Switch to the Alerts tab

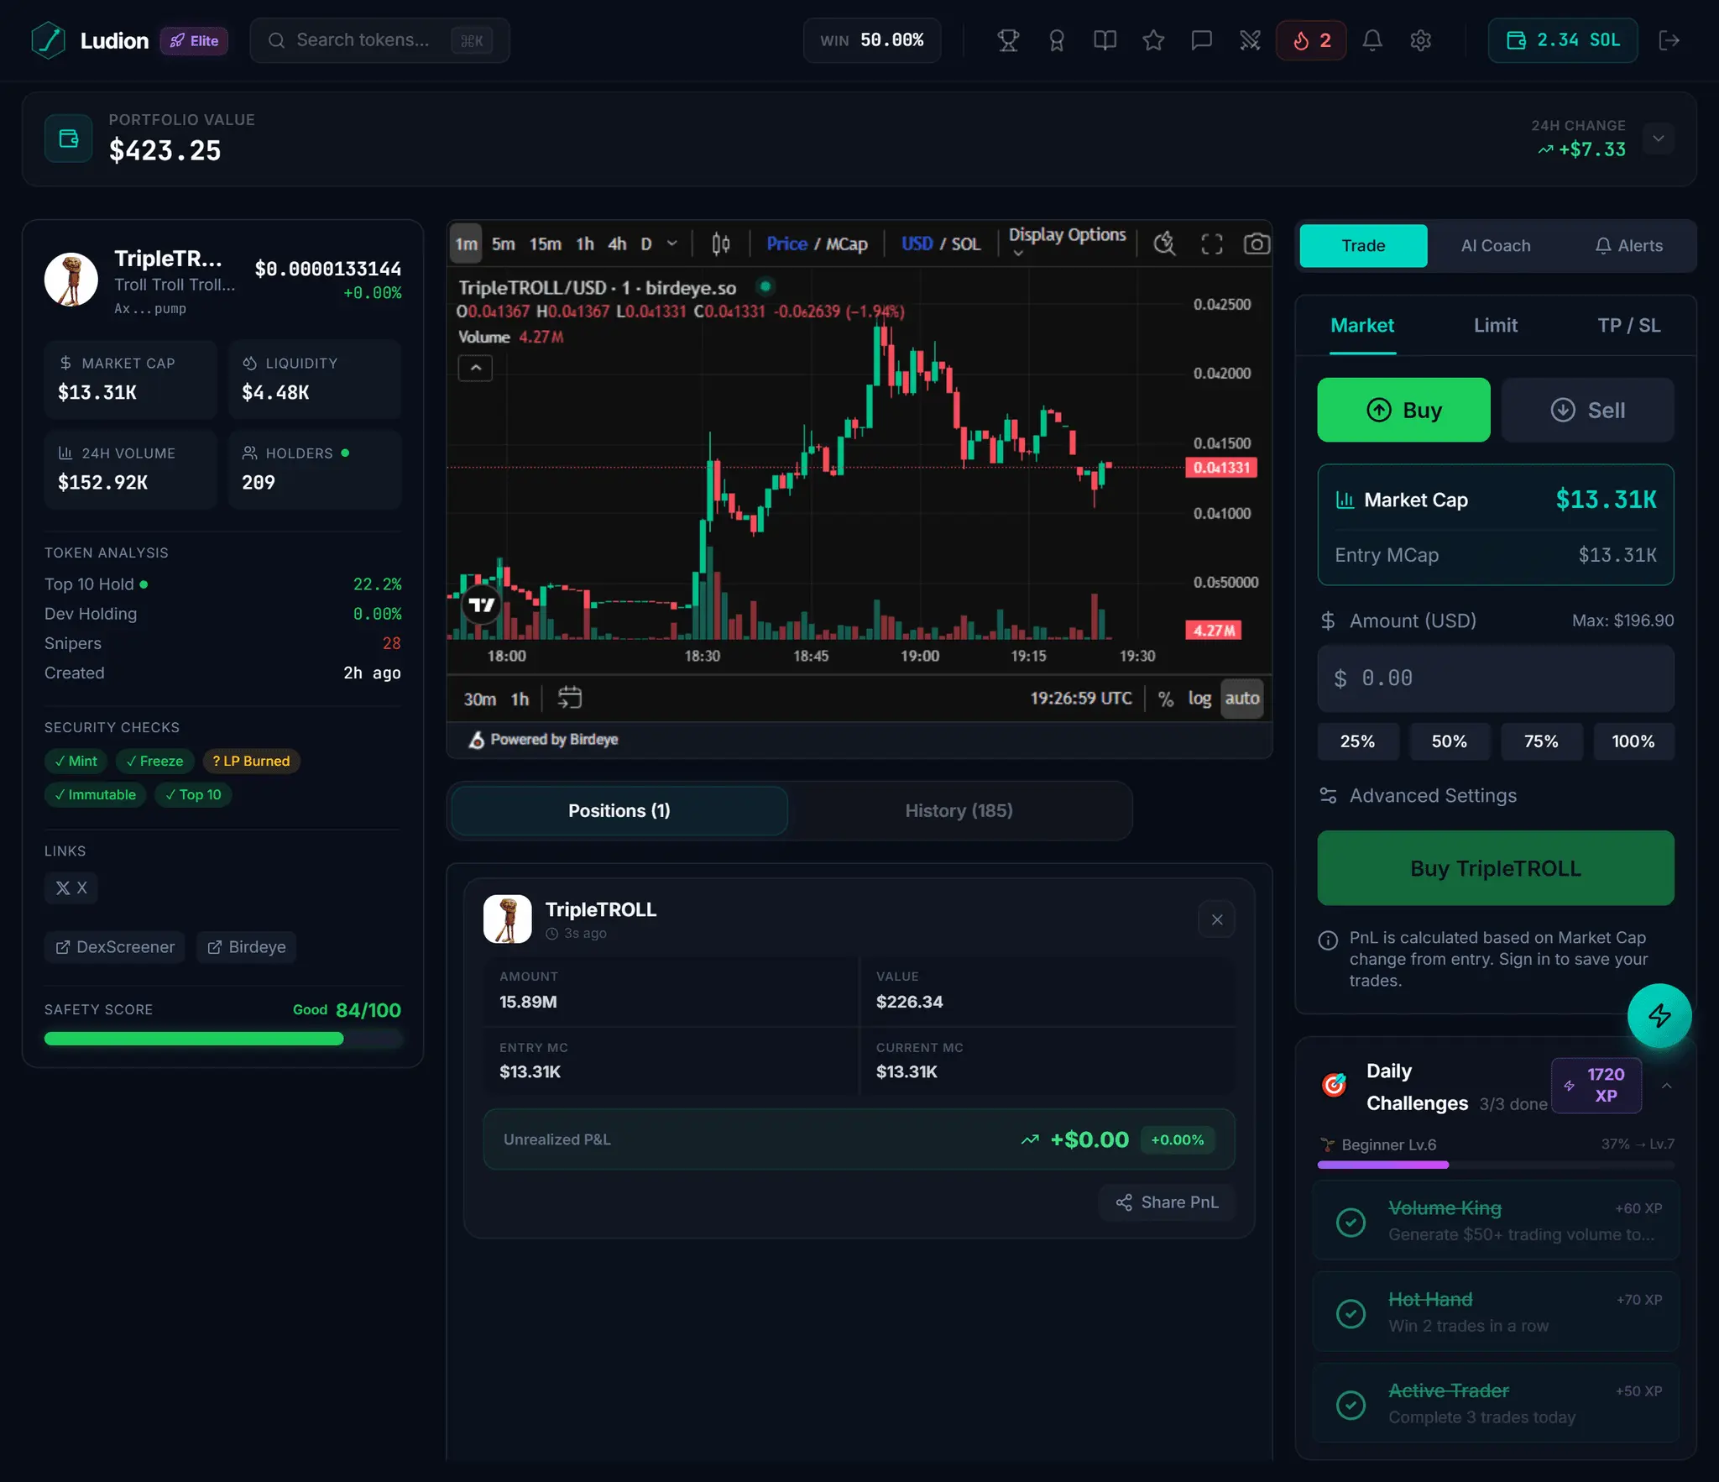(1628, 246)
